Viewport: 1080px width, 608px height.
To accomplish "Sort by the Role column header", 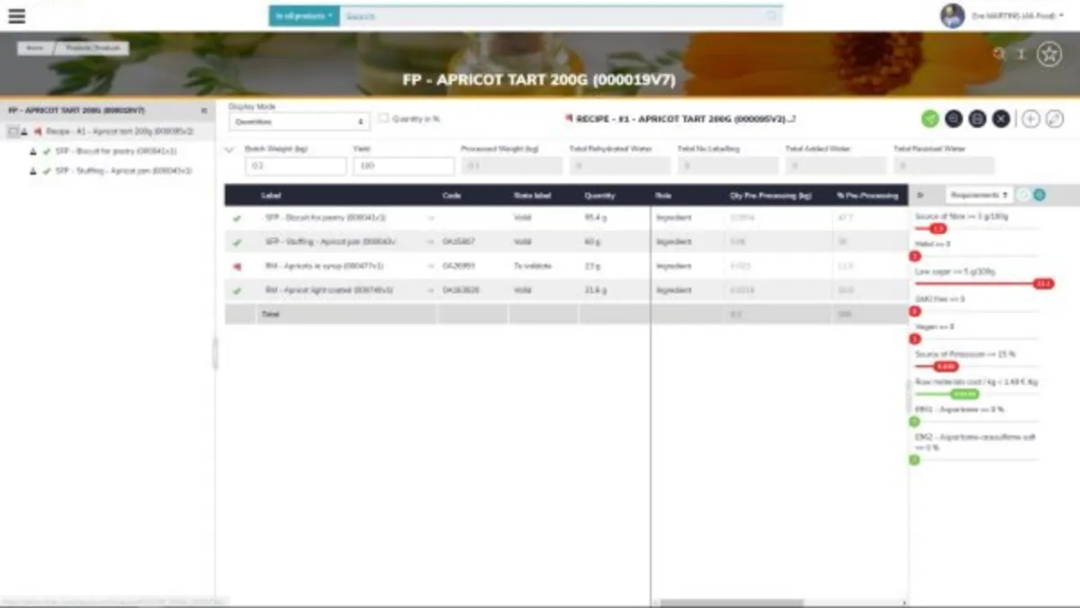I will coord(664,195).
